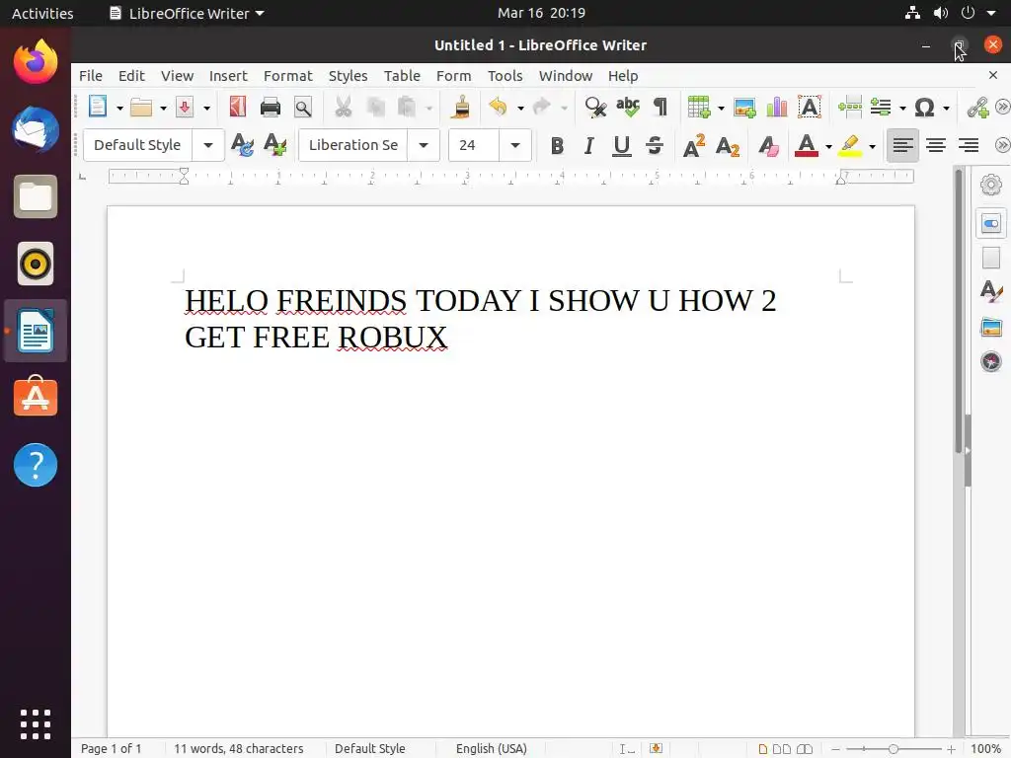The image size is (1011, 758).
Task: Open the font name dropdown
Action: pyautogui.click(x=424, y=145)
